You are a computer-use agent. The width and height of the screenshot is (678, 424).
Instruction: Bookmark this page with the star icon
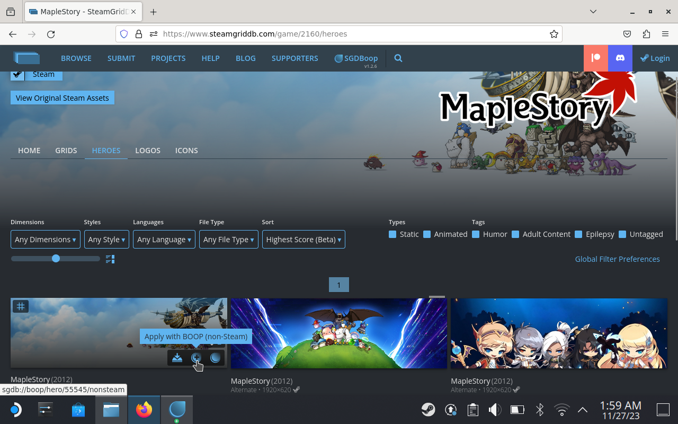[554, 34]
